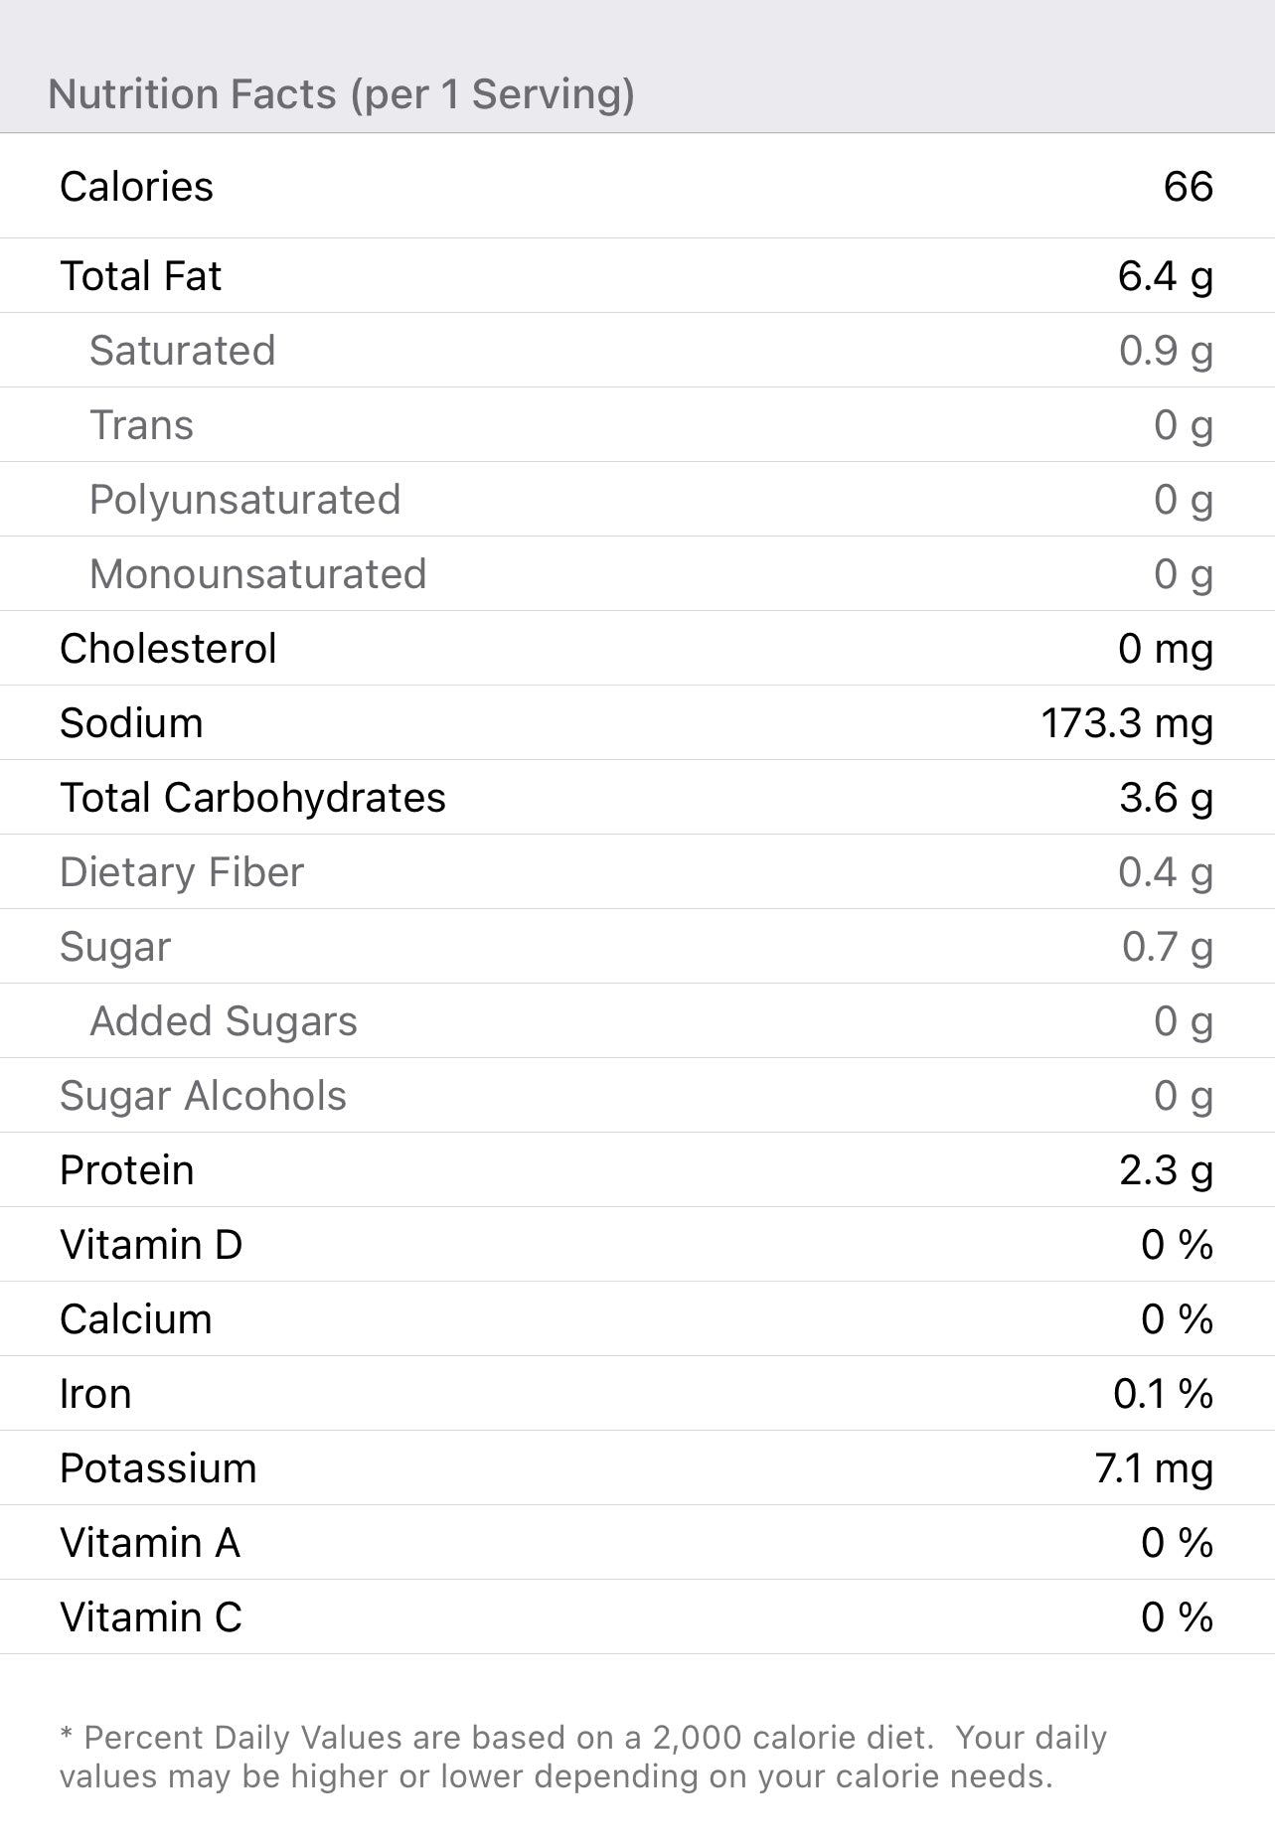Screen dimensions: 1275x1844
Task: Select the Monounsaturated row
Action: tap(636, 574)
